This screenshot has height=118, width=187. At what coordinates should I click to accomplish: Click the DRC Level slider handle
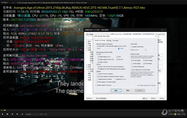119,49
